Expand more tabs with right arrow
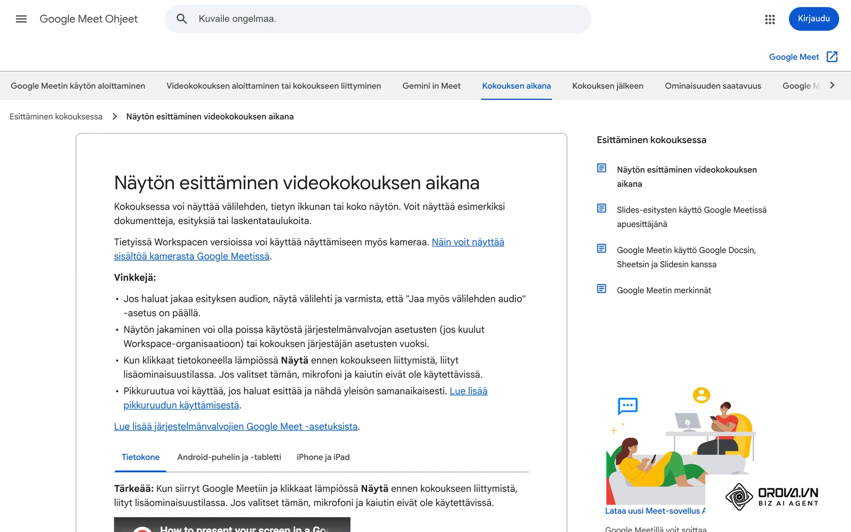This screenshot has height=532, width=851. point(832,85)
